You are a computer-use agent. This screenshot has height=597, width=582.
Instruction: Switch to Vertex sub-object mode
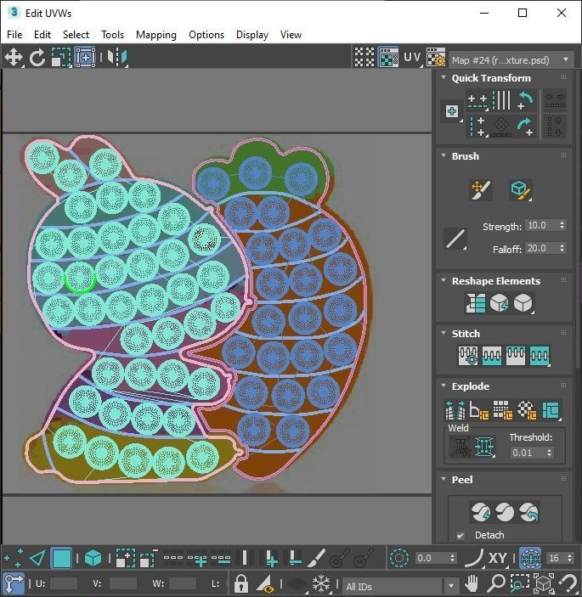(13, 559)
